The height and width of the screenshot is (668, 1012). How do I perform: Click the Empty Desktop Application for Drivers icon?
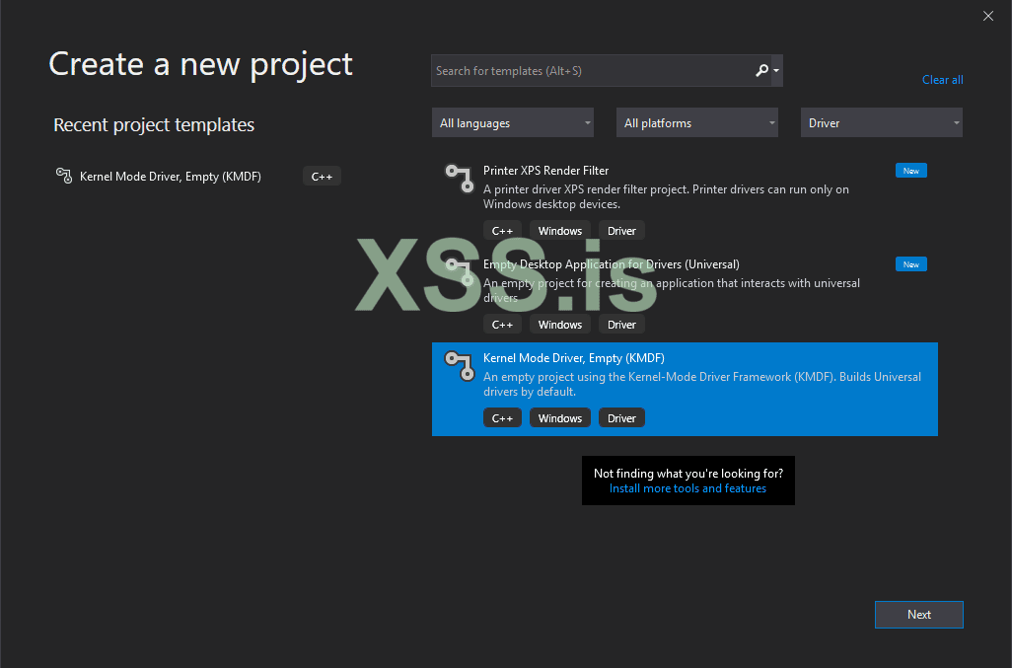pos(460,271)
